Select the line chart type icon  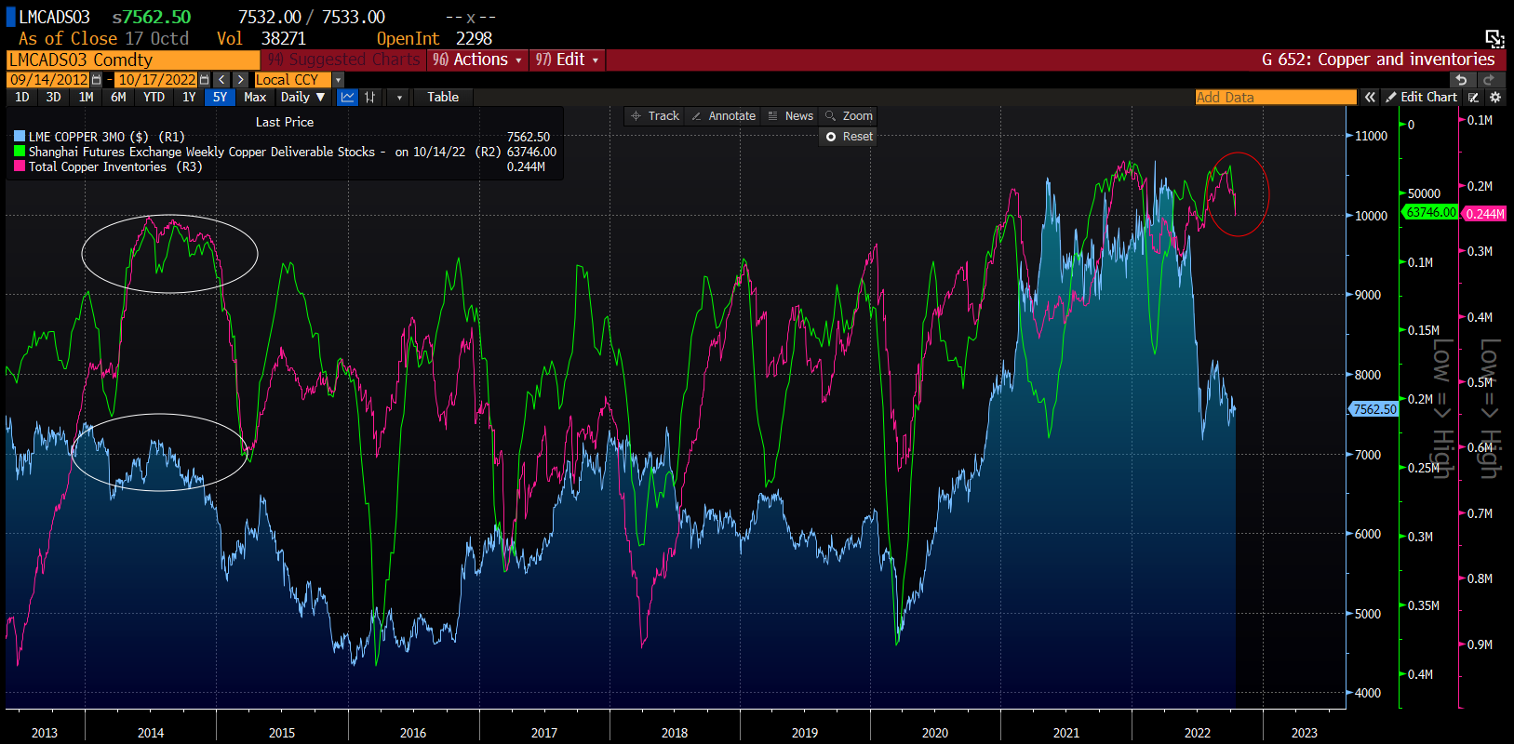pos(347,97)
